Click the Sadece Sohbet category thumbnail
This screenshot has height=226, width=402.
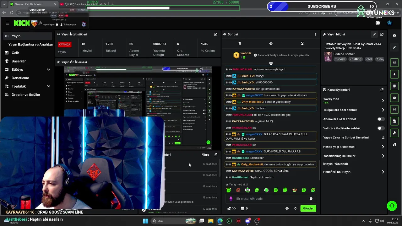pos(328,56)
